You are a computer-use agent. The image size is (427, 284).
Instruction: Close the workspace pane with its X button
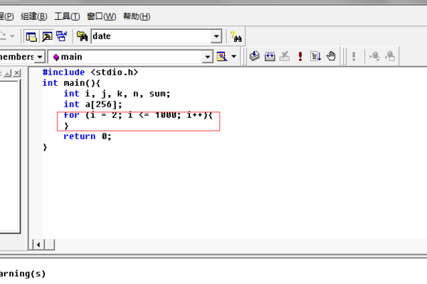(16, 72)
